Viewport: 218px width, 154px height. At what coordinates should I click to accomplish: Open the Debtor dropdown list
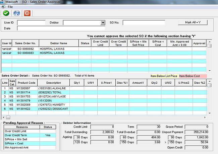point(103,23)
